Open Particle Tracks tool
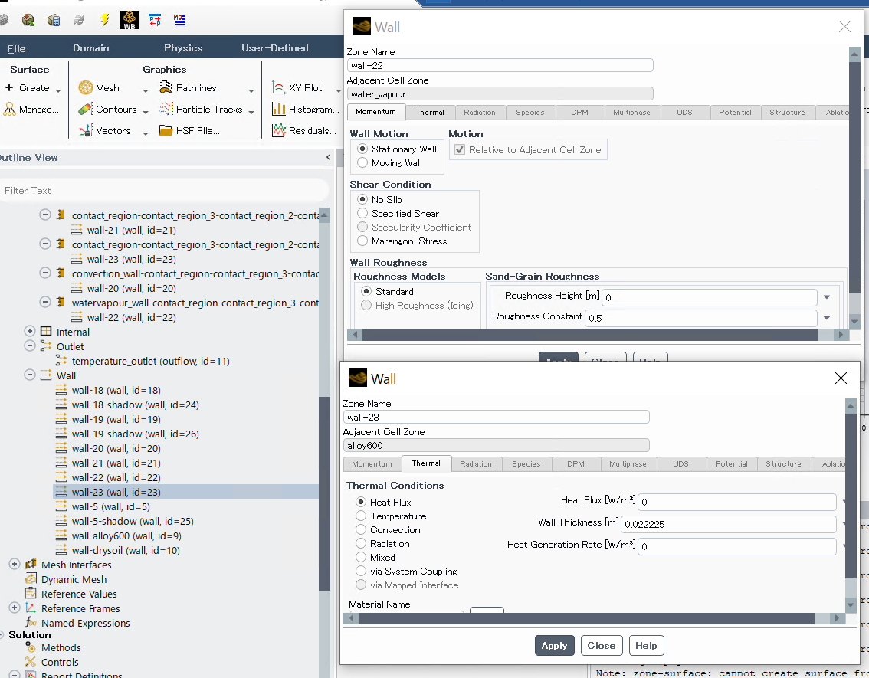The height and width of the screenshot is (678, 869). coord(201,109)
